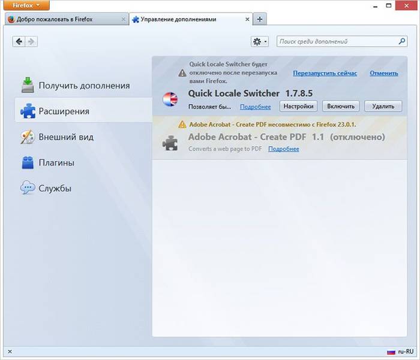The image size is (420, 360).
Task: Click the add-on search field
Action: [x=336, y=41]
